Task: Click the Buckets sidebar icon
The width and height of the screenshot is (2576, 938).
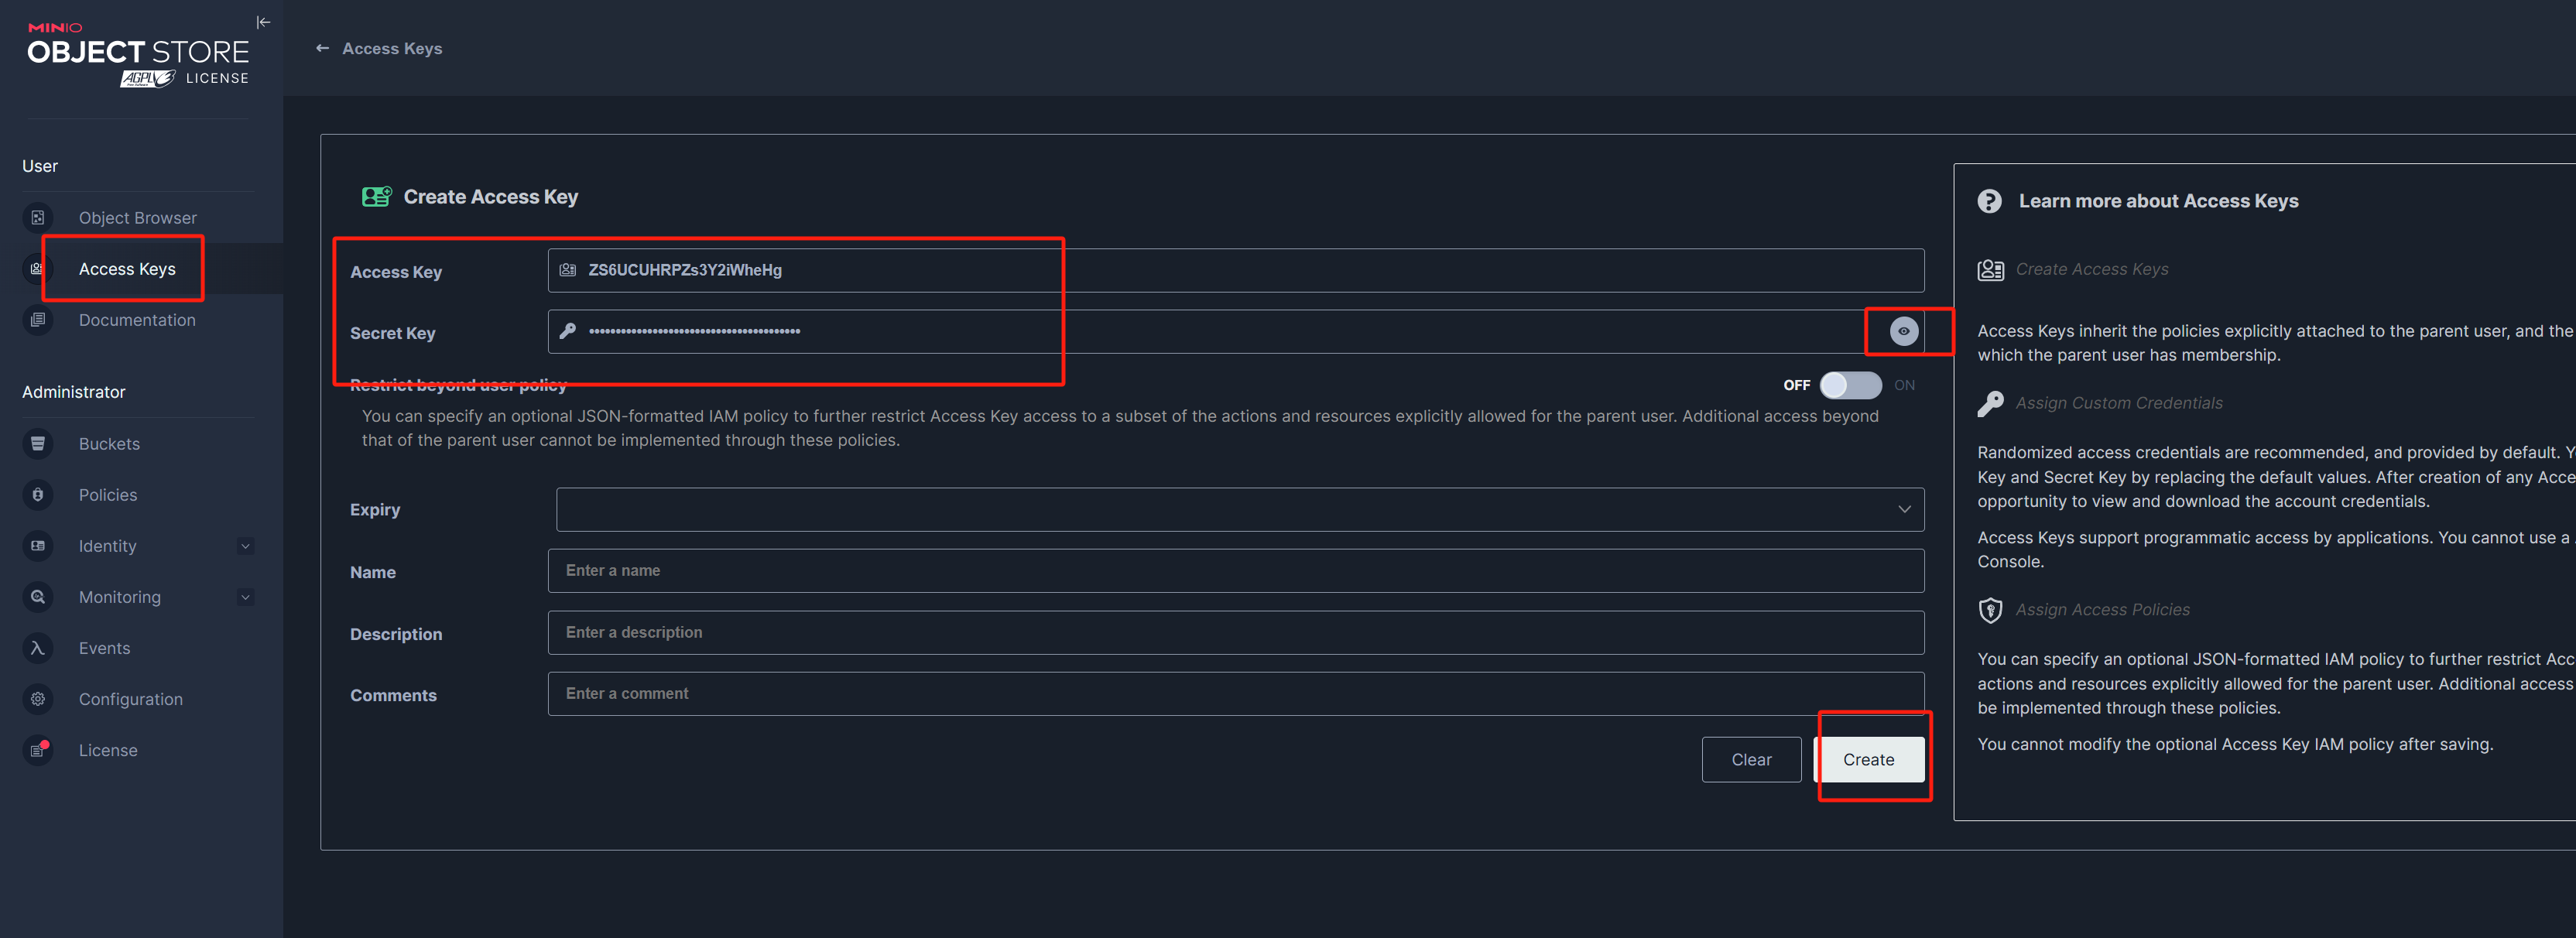Action: [x=38, y=443]
